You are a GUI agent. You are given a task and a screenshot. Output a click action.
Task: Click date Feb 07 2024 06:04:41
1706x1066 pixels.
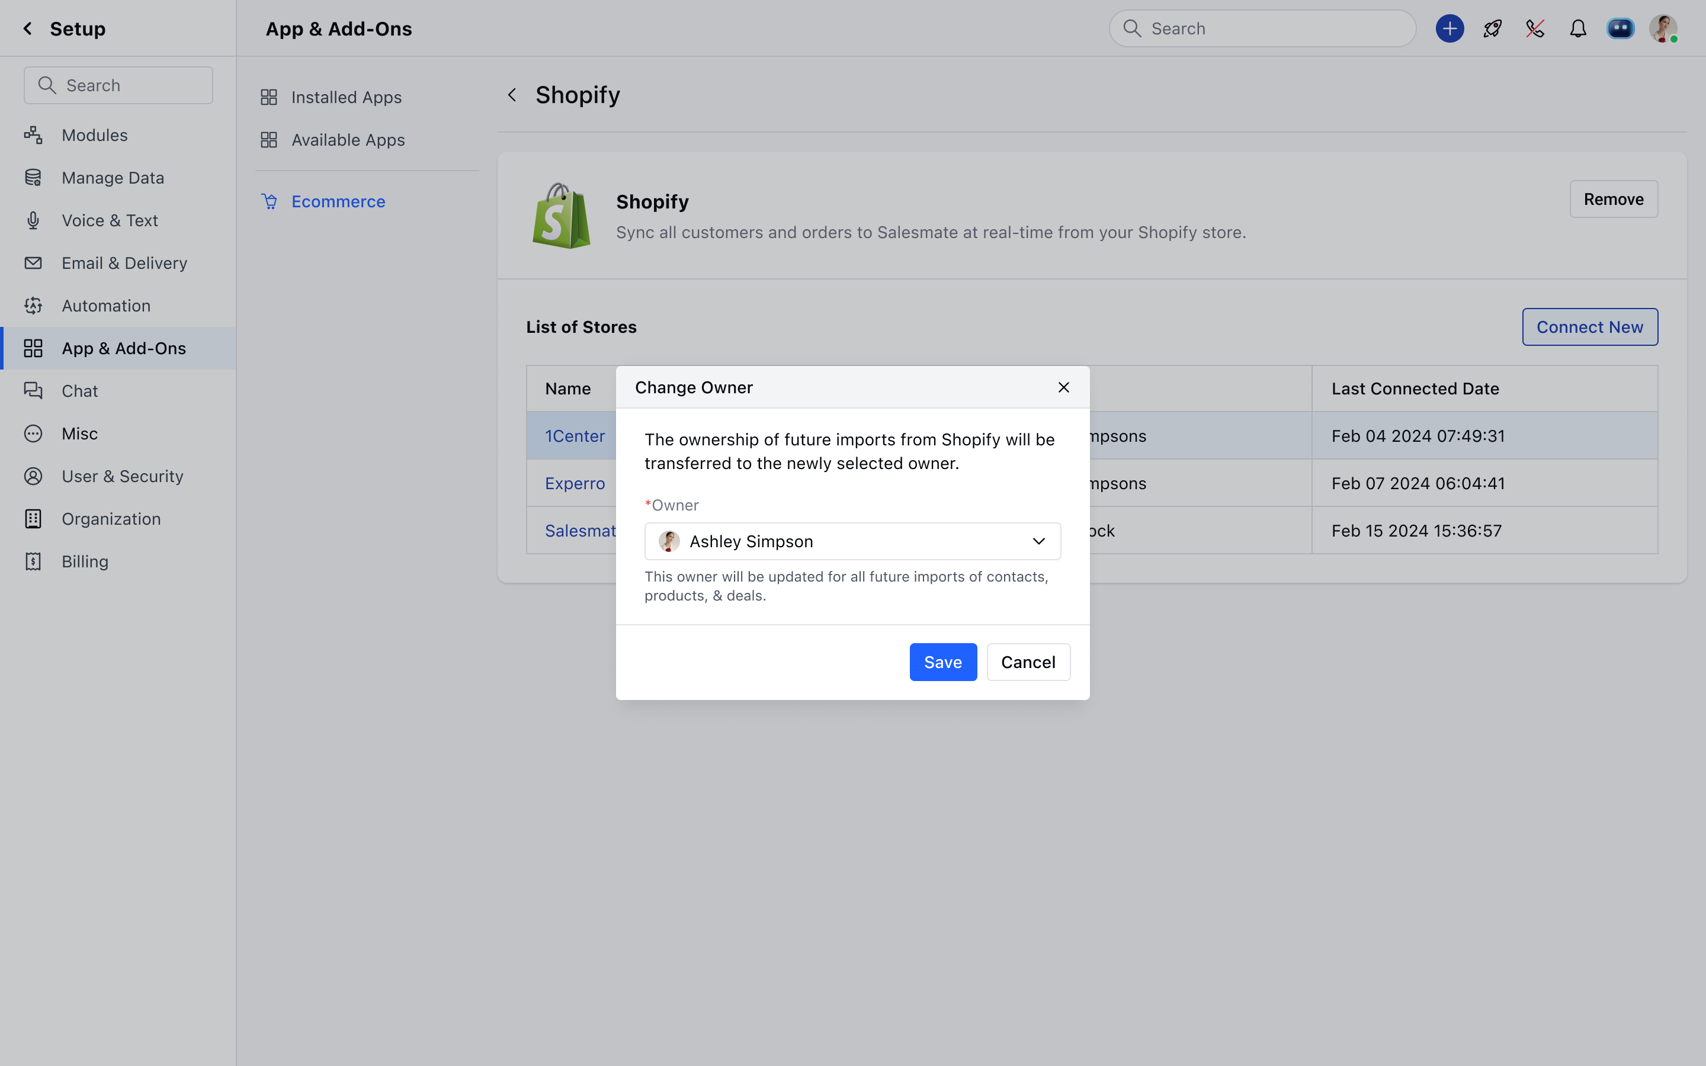[x=1417, y=483]
